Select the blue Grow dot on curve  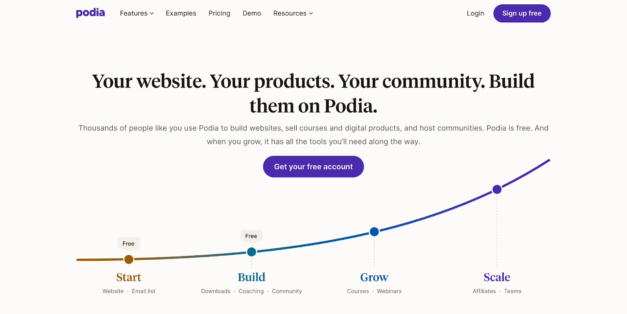[x=374, y=231]
